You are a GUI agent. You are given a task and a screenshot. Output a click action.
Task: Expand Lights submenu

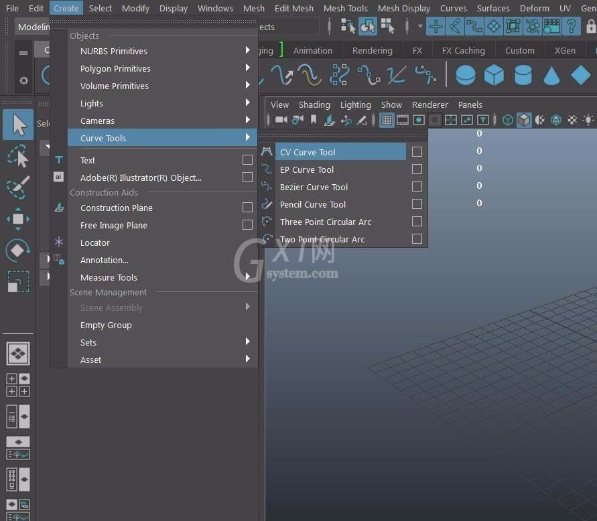[163, 104]
